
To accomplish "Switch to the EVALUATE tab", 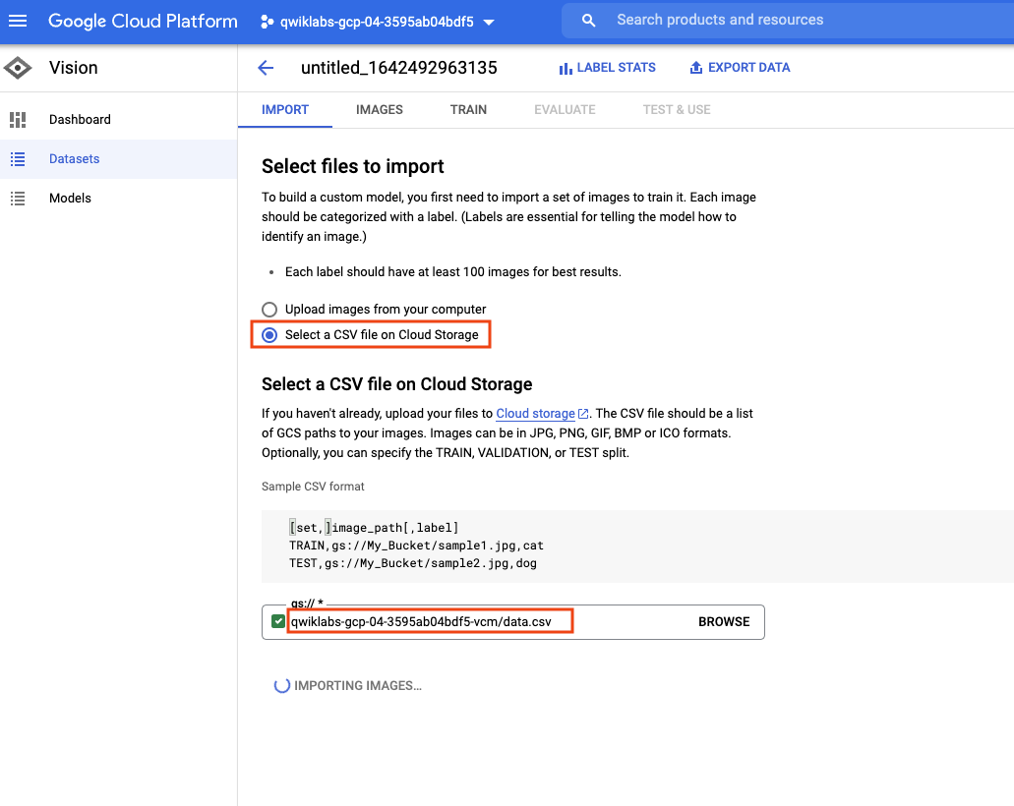I will [565, 110].
